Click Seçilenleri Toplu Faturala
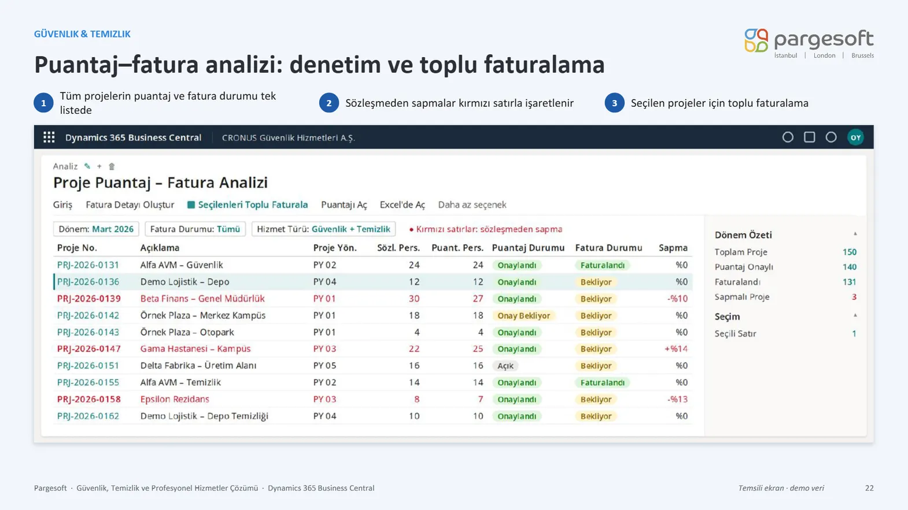The image size is (908, 510). pyautogui.click(x=253, y=205)
